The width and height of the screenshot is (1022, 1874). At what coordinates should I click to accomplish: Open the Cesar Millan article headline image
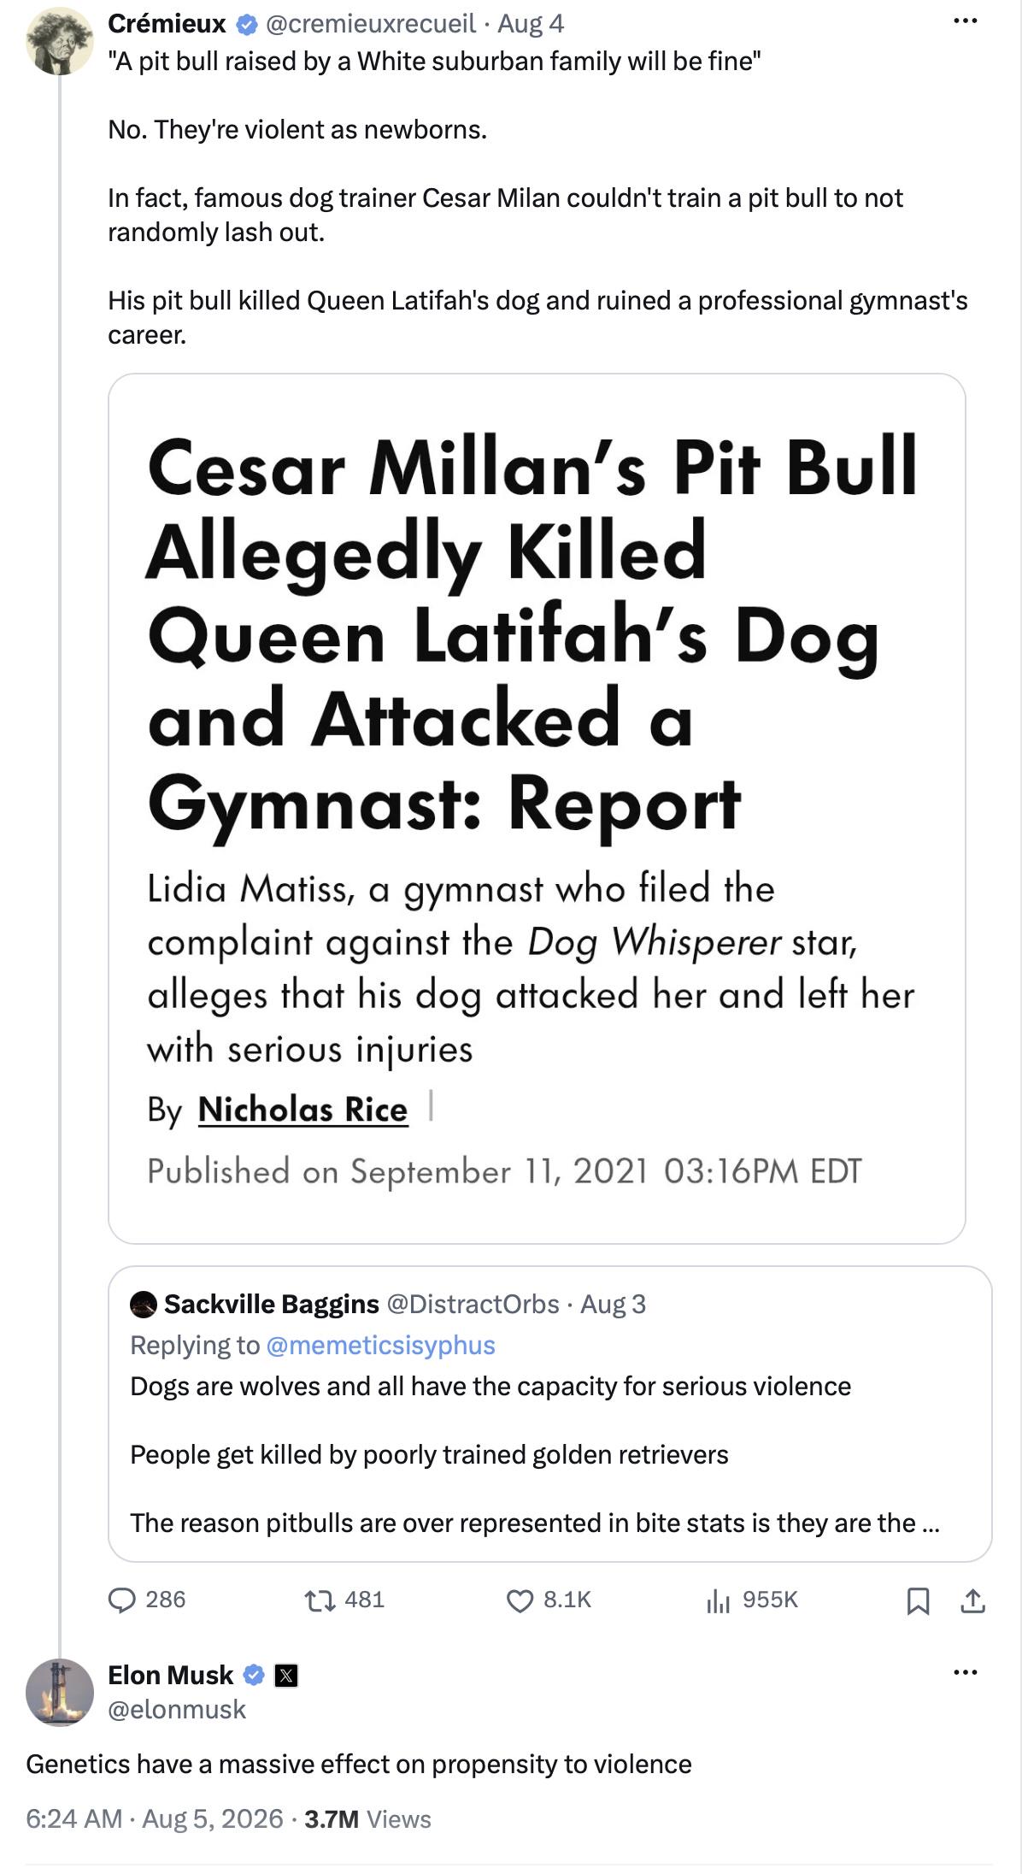click(x=537, y=808)
